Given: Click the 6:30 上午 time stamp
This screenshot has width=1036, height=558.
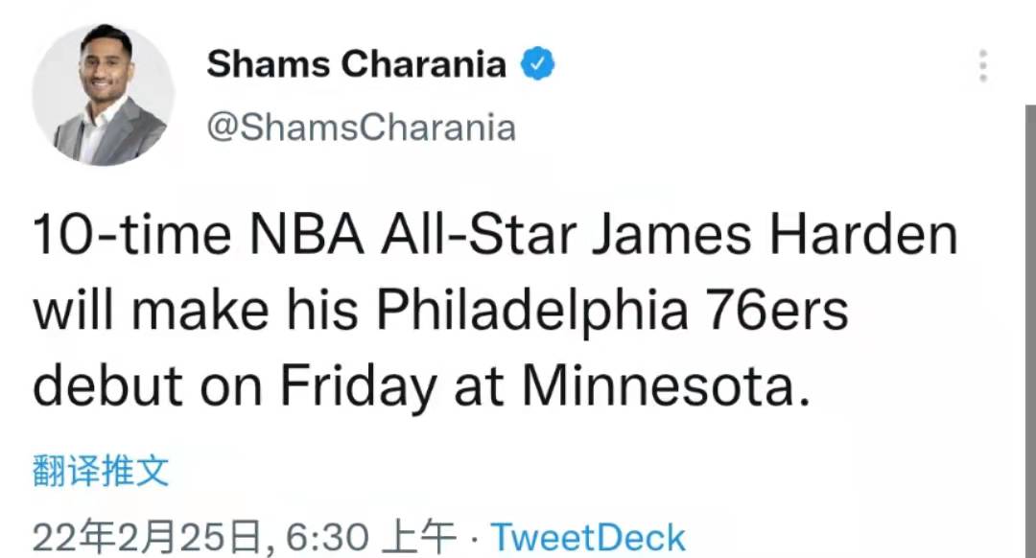Looking at the screenshot, I should point(370,538).
